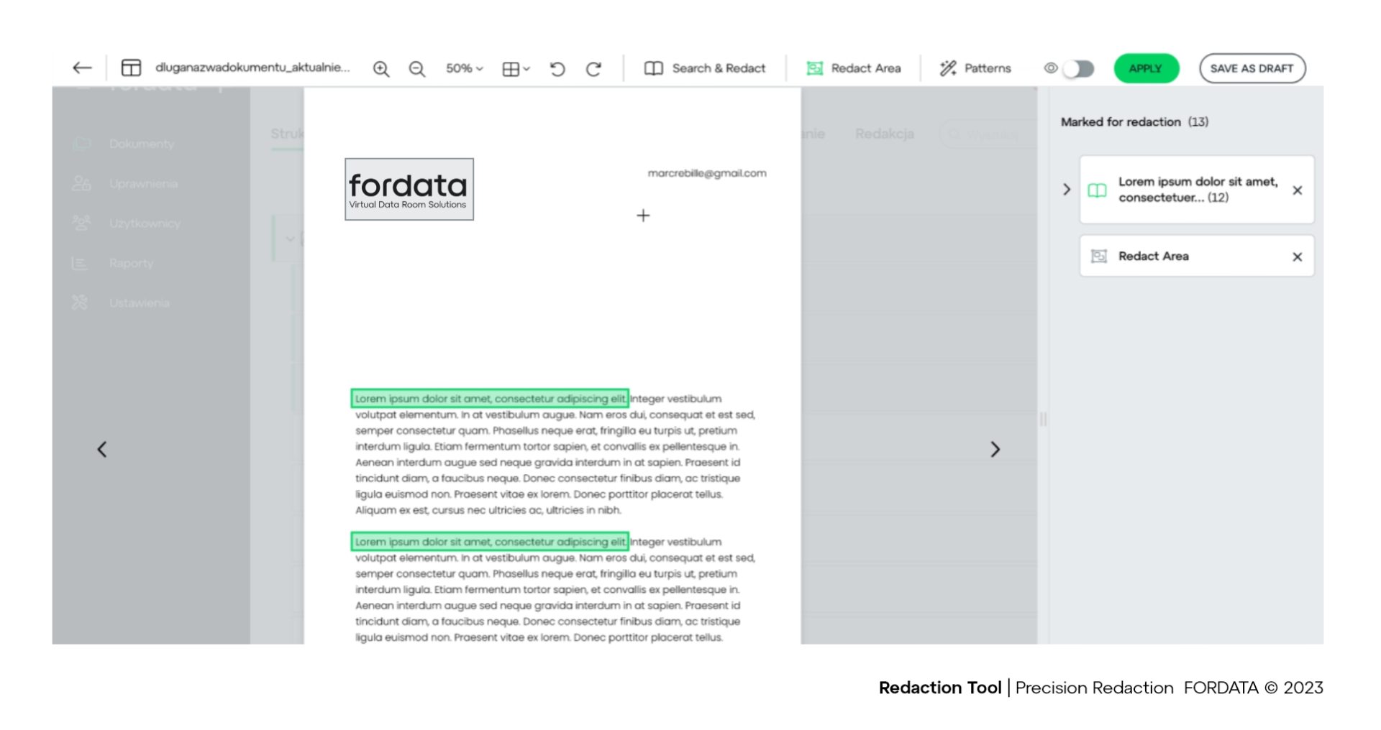Click SAVE AS DRAFT button
Image resolution: width=1381 pixels, height=730 pixels.
coord(1252,68)
